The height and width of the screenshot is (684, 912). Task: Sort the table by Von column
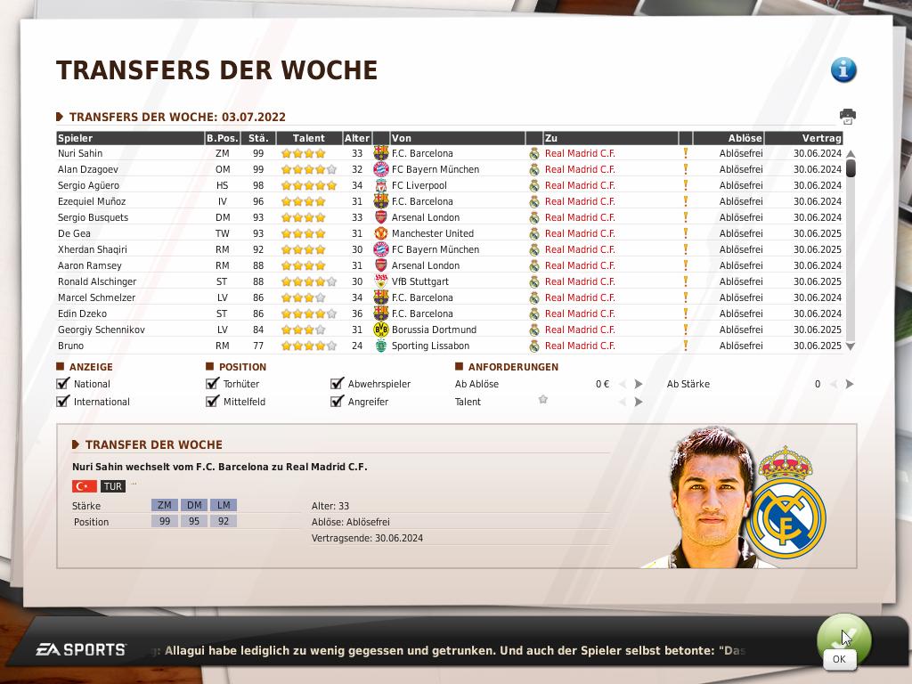click(x=457, y=138)
